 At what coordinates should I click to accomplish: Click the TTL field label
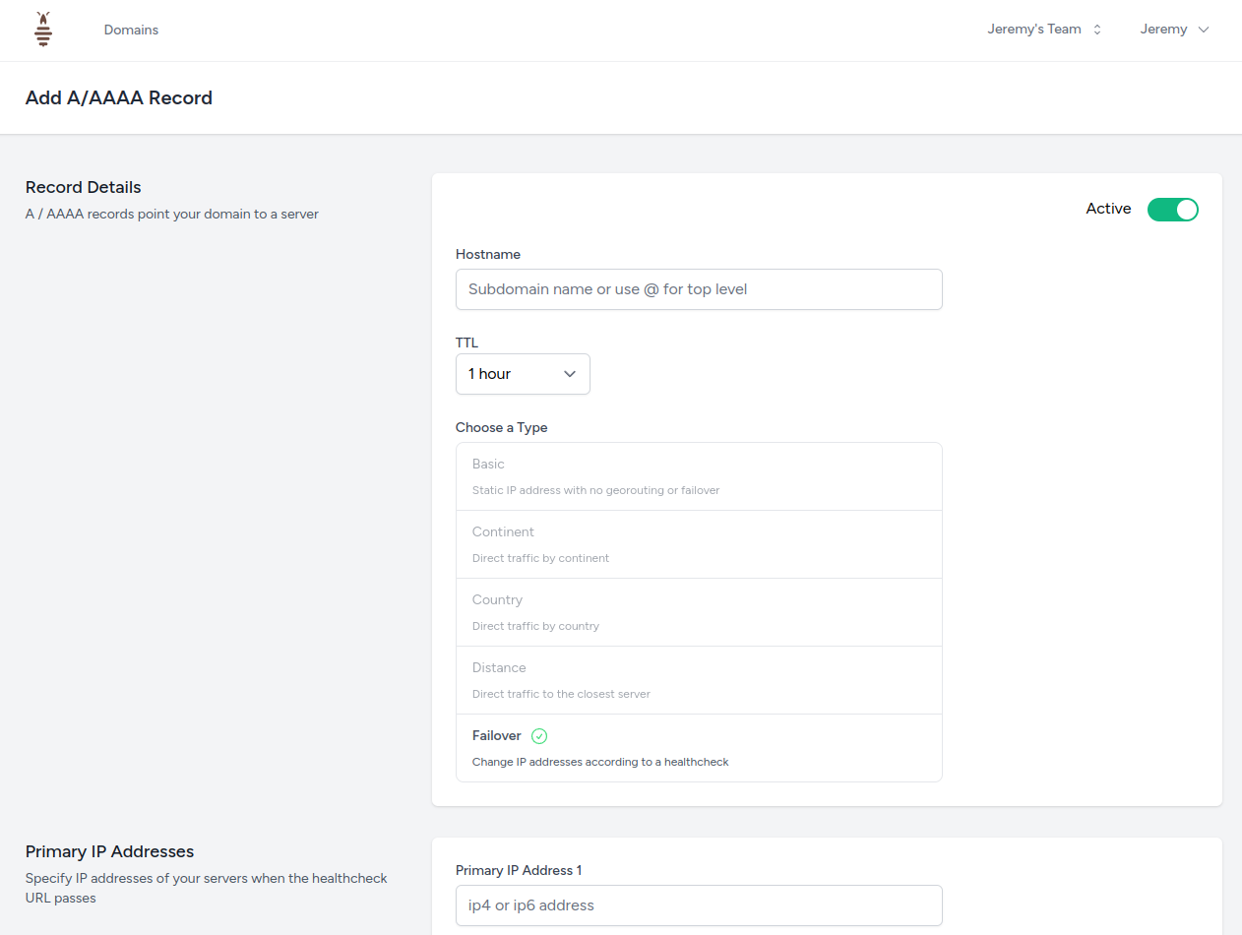click(x=466, y=343)
